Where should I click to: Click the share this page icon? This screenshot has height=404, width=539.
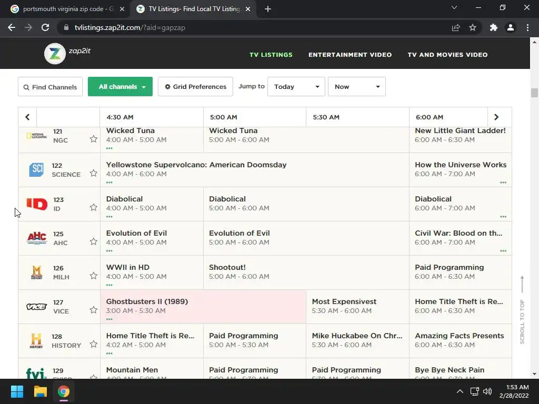(x=456, y=27)
